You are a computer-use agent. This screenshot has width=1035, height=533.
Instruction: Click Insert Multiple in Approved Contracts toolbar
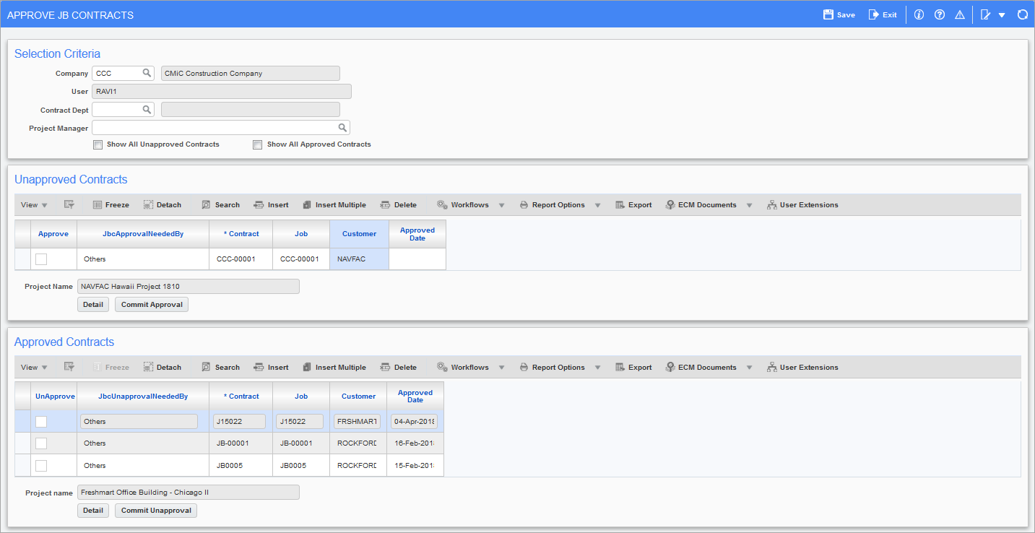[x=334, y=368]
